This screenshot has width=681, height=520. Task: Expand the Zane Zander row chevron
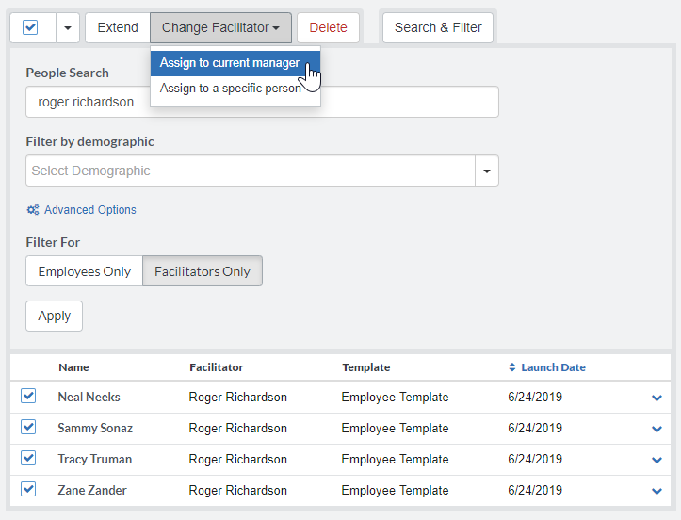657,491
